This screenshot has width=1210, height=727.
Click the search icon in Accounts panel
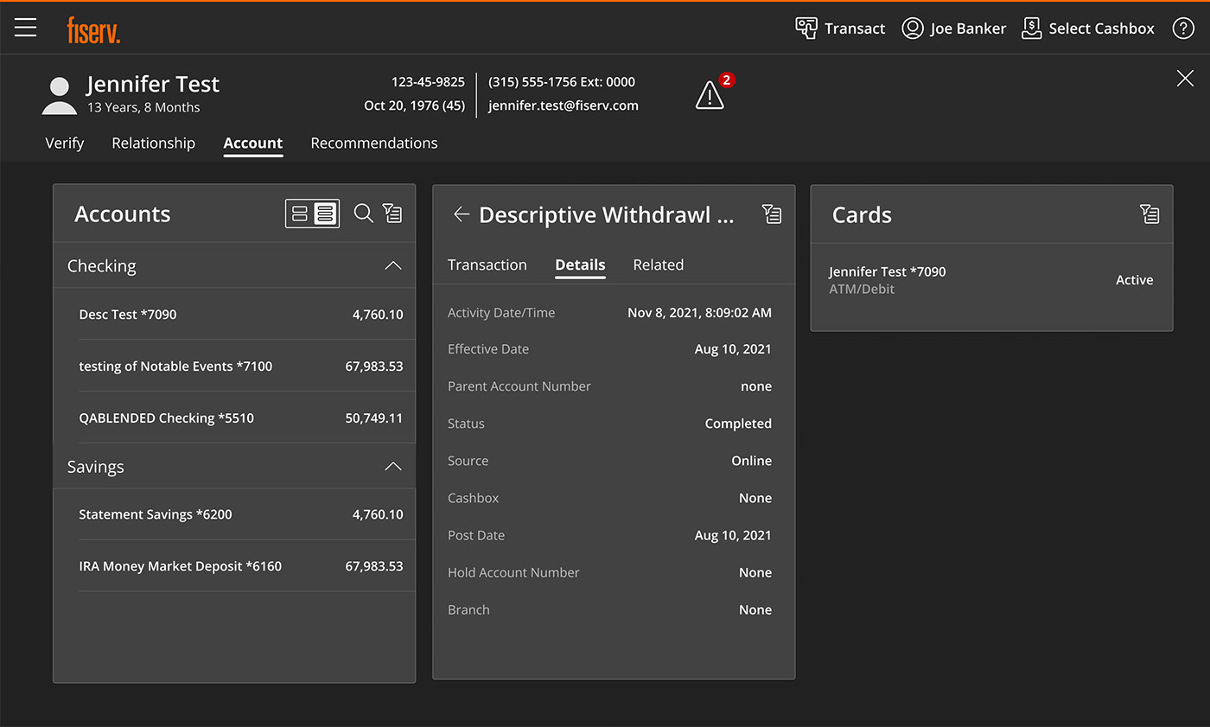[x=364, y=214]
